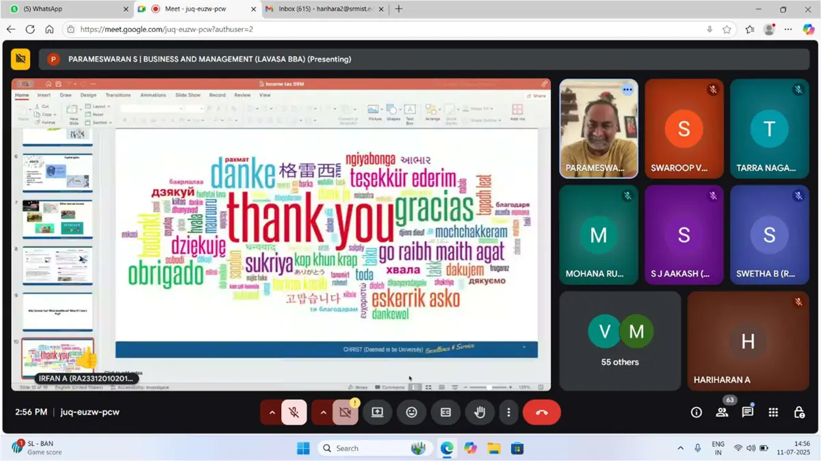Turn the camera on in Meet

click(346, 413)
